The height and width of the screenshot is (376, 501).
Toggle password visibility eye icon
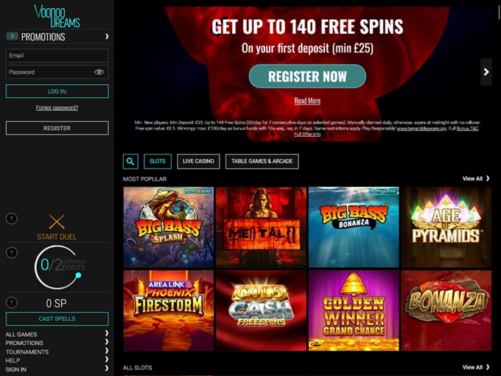pos(99,72)
